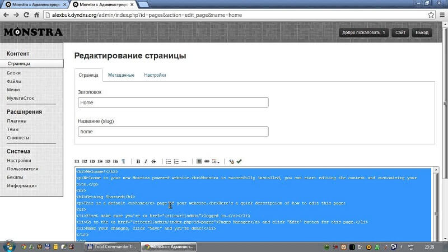Open Блоки in sidebar
This screenshot has width=448, height=252.
click(x=13, y=73)
